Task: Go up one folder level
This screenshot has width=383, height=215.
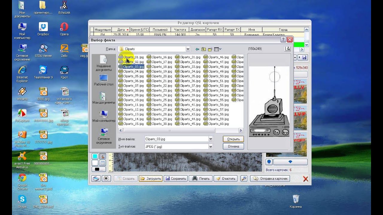Action: (x=204, y=49)
